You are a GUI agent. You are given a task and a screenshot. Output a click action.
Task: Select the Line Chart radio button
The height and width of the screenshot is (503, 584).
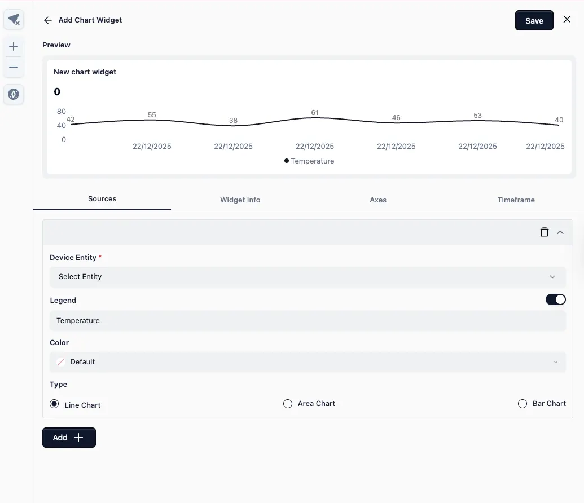[54, 404]
